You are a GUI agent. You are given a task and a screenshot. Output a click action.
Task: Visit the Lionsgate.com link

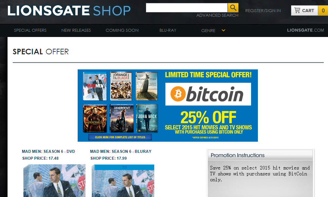[x=305, y=30]
